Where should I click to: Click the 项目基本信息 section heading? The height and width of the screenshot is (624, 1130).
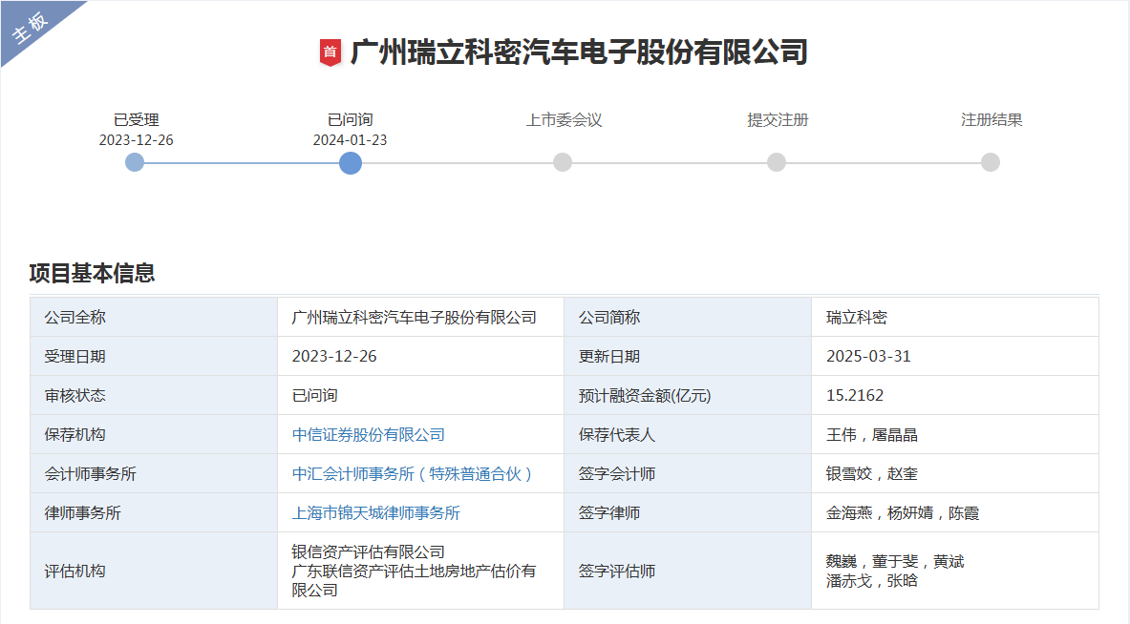click(92, 274)
